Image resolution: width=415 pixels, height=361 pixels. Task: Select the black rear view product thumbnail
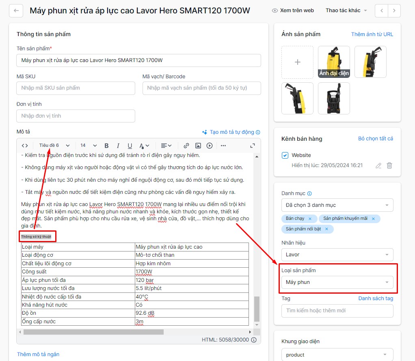click(x=334, y=99)
